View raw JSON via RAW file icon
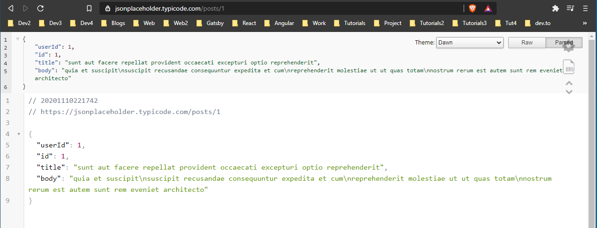The width and height of the screenshot is (597, 228). 569,68
